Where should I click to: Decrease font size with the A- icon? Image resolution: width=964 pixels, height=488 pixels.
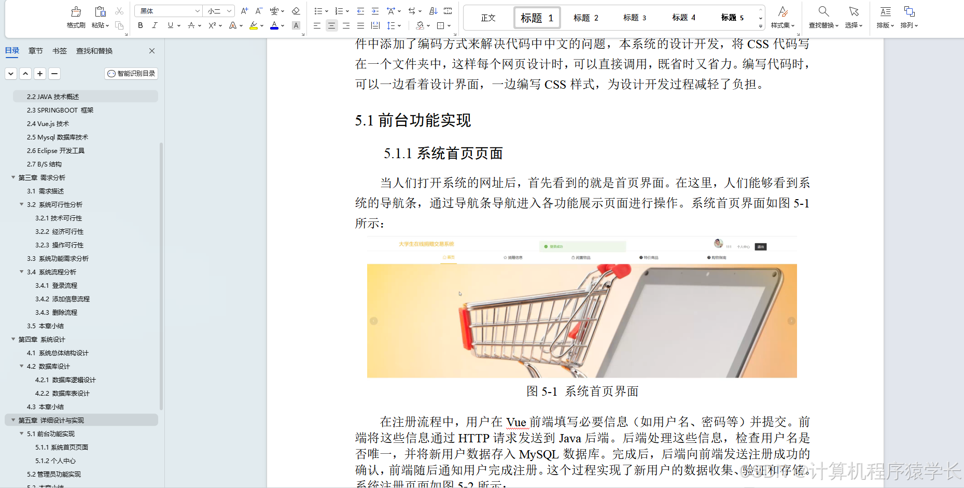pos(259,11)
